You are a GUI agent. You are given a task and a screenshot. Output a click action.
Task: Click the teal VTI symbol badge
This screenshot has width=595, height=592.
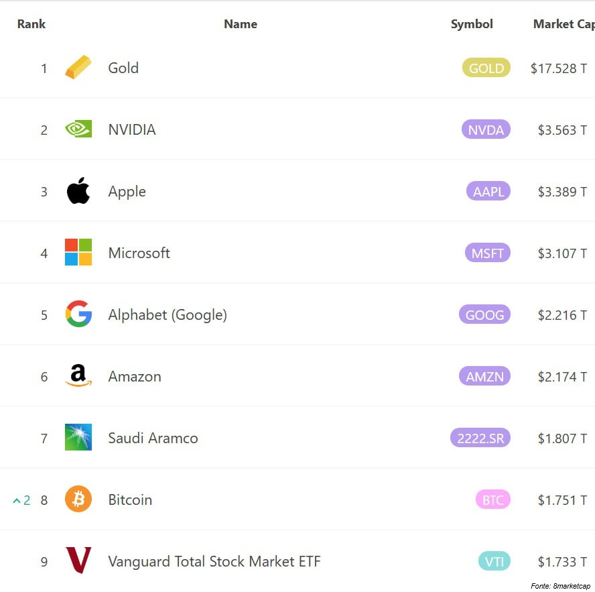pos(494,561)
